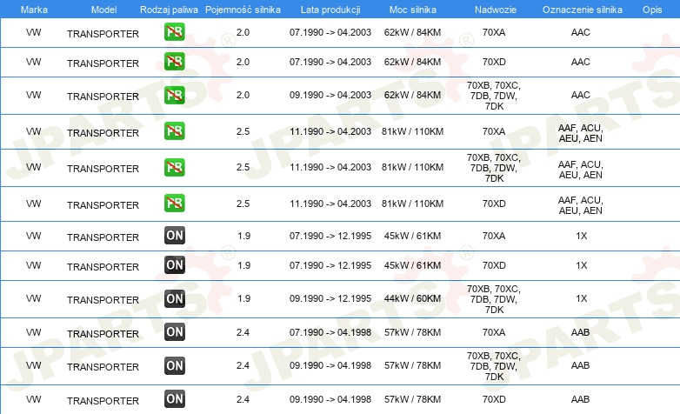This screenshot has width=680, height=414.
Task: Click 09.1990 -> 04.2003 production dates
Action: [330, 95]
